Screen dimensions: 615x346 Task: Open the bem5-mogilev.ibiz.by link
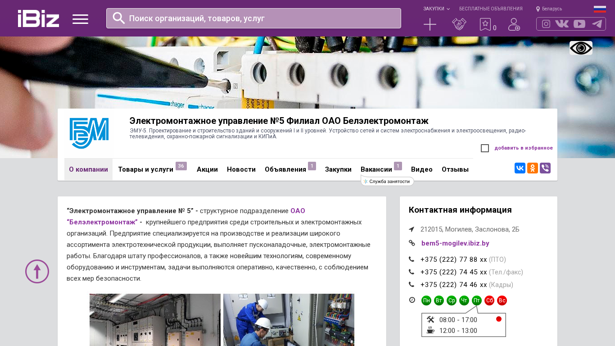point(455,243)
